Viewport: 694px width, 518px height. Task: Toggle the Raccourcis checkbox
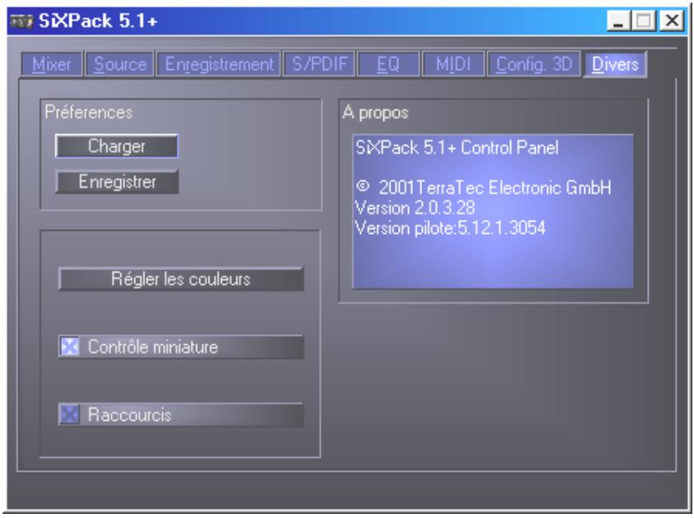tap(70, 414)
